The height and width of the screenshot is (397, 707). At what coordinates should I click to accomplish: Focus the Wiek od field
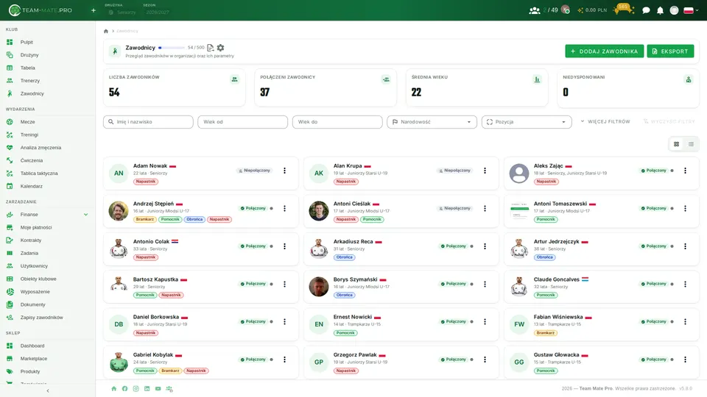click(x=242, y=122)
